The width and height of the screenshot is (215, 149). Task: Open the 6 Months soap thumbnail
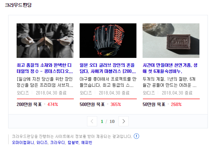point(171,41)
